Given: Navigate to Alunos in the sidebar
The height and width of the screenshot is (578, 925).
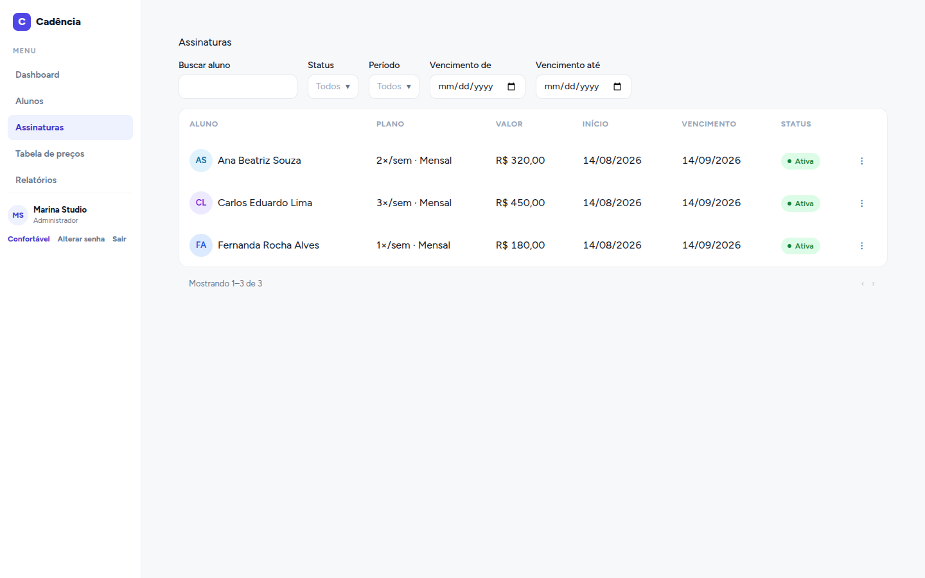Looking at the screenshot, I should coord(70,101).
